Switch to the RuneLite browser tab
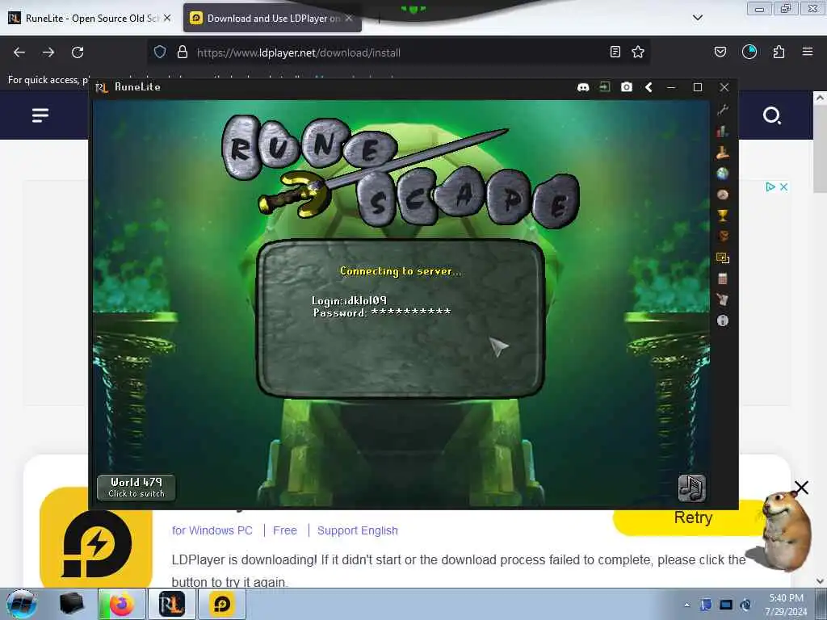The image size is (827, 620). point(90,18)
